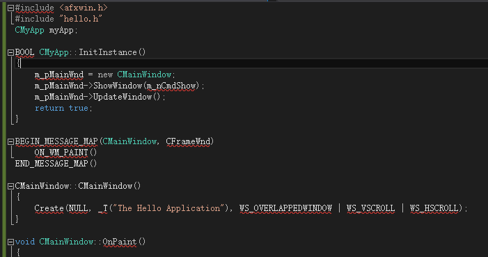
Task: Collapse the #include directives block
Action: [x=10, y=8]
